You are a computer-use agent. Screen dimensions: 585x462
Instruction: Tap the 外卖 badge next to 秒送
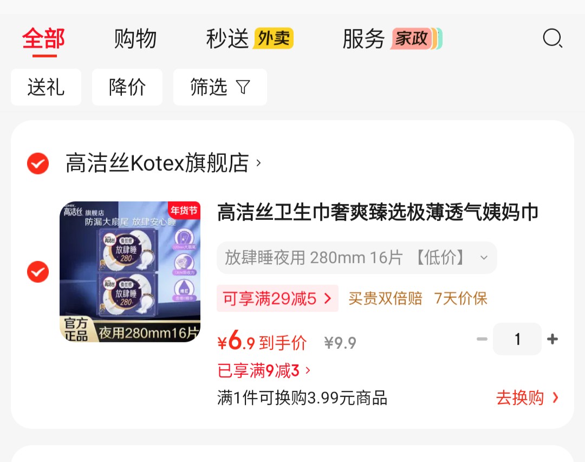point(274,38)
